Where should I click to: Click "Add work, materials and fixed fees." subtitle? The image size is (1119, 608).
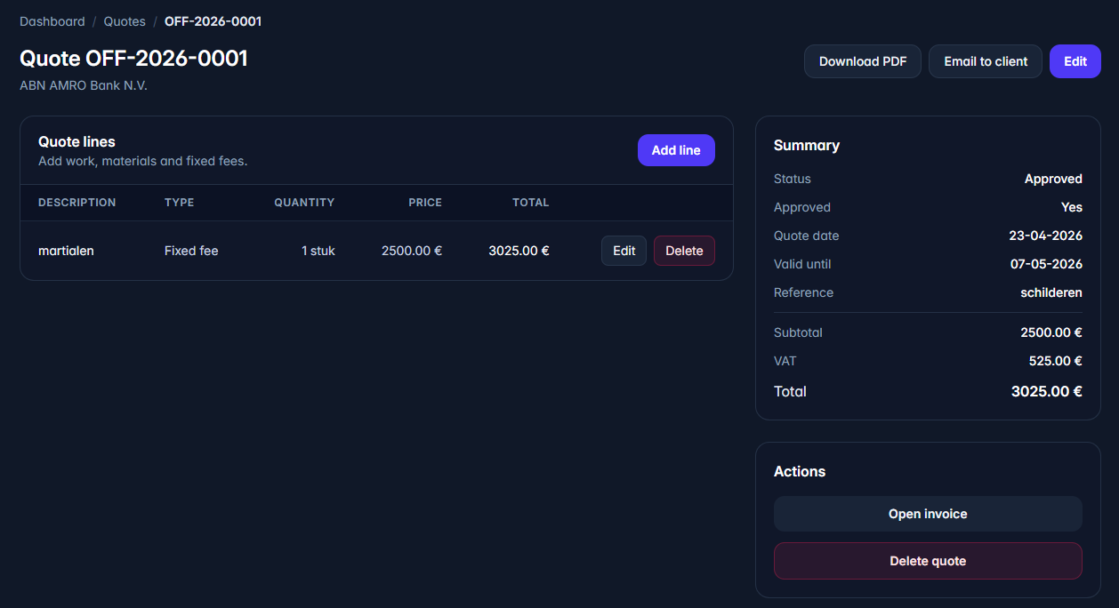tap(142, 161)
